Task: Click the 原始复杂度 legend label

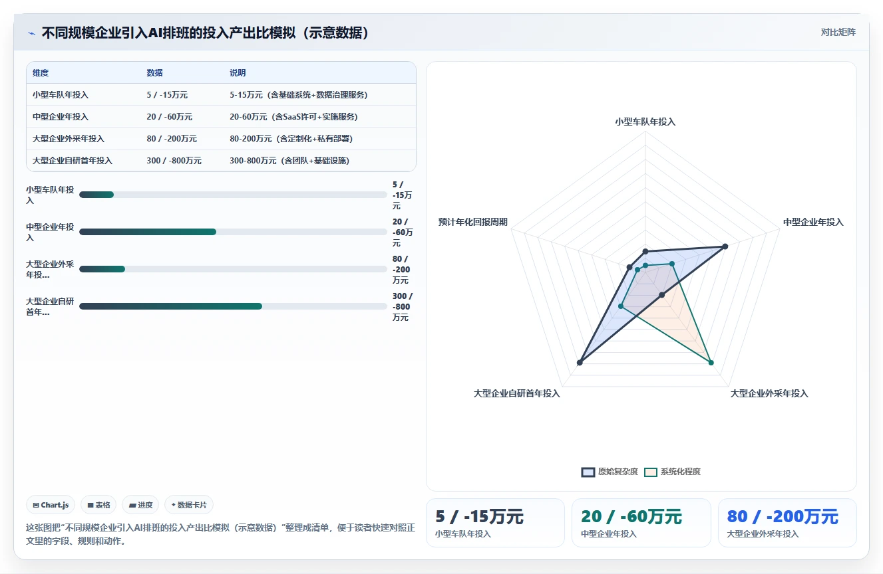Action: [618, 472]
